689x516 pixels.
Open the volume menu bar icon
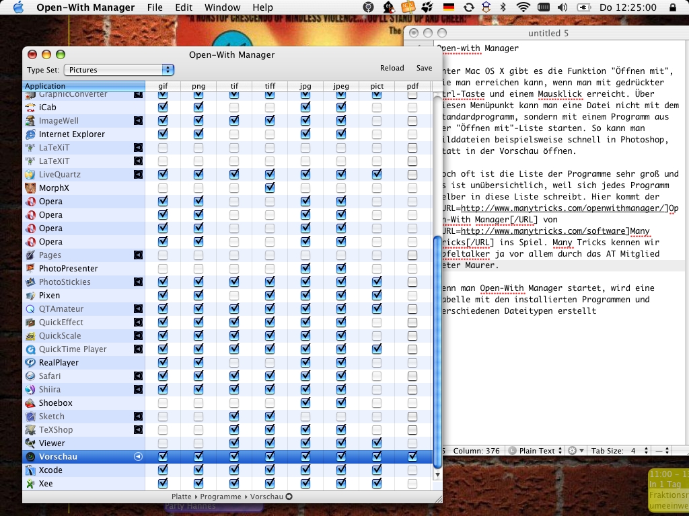(562, 7)
